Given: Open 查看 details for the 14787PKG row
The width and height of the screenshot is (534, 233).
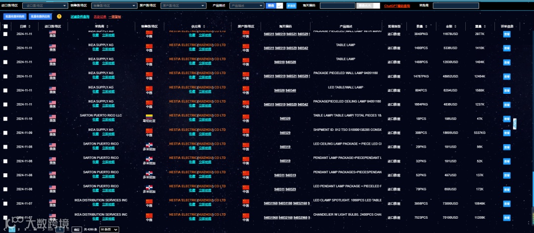Looking at the screenshot, I should pos(507,77).
